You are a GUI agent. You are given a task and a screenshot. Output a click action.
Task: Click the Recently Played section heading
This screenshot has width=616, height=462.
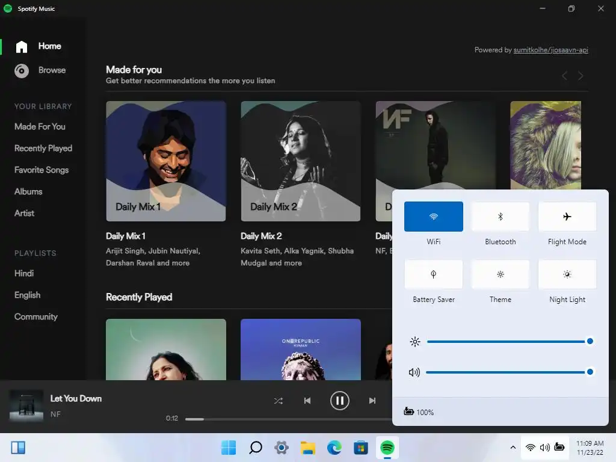pyautogui.click(x=139, y=297)
